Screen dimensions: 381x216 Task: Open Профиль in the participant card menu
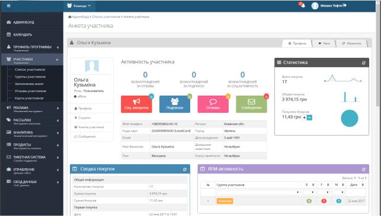coord(92,109)
